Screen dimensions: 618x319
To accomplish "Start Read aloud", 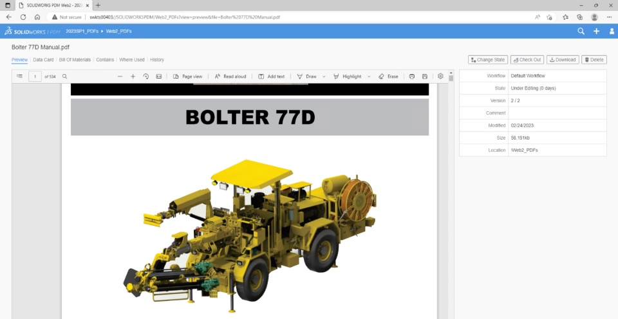I will [230, 77].
